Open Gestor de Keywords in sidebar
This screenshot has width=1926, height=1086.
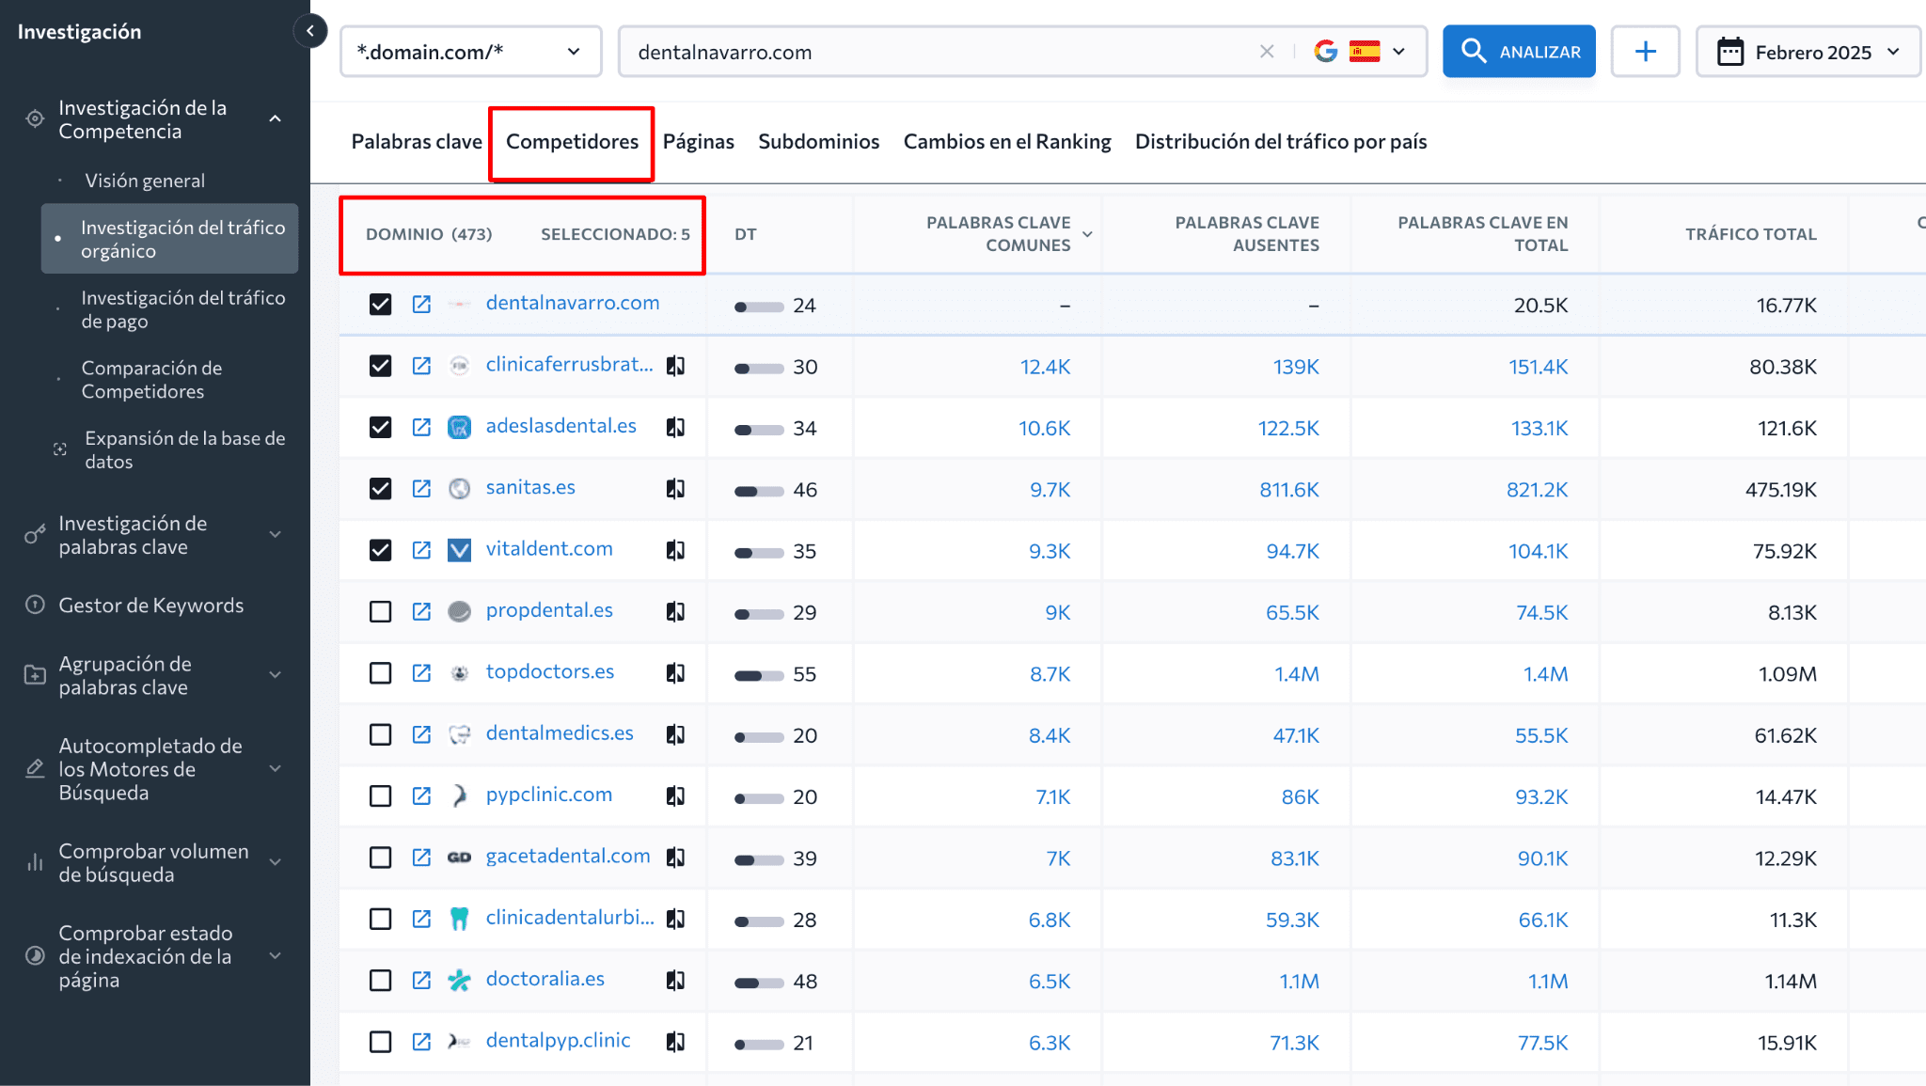[x=150, y=606]
